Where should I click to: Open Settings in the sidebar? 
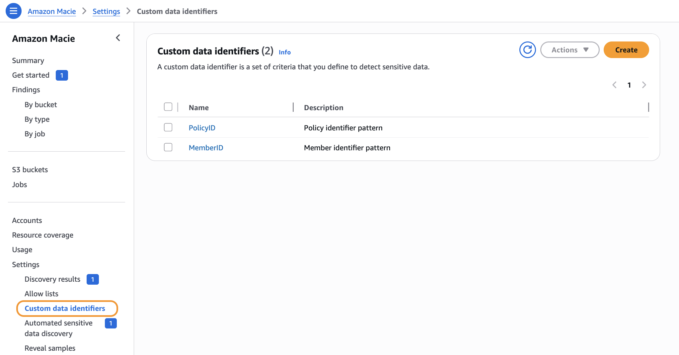coord(26,264)
